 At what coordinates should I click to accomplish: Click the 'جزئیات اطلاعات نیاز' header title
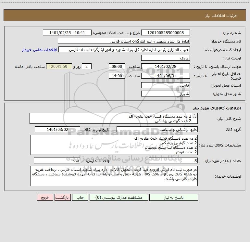(221, 16)
